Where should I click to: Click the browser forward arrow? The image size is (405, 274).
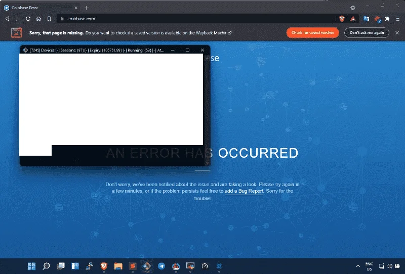point(17,19)
